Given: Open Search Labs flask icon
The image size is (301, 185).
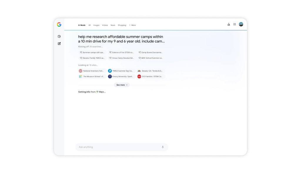Looking at the screenshot, I should 229,24.
